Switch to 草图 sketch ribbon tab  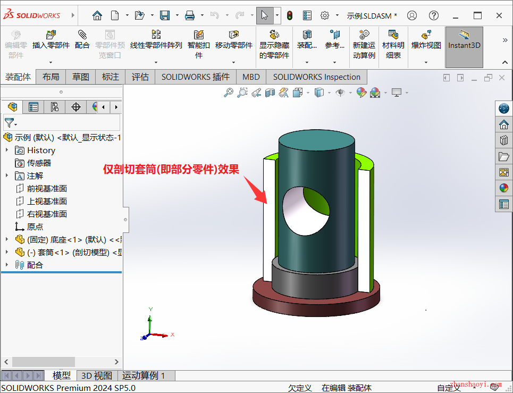pyautogui.click(x=80, y=77)
